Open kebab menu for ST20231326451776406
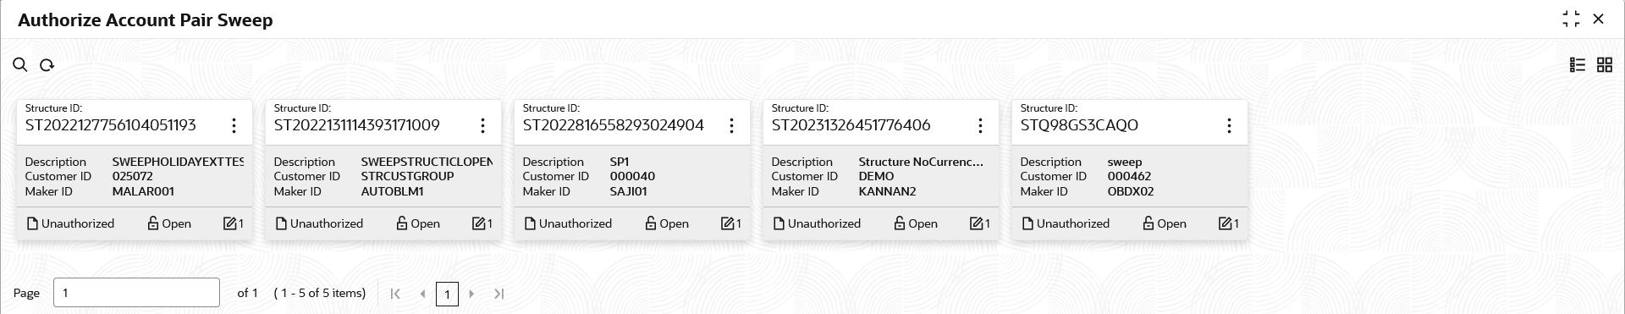 [x=980, y=125]
